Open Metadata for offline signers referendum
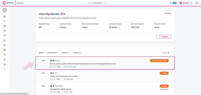 click(x=61, y=89)
